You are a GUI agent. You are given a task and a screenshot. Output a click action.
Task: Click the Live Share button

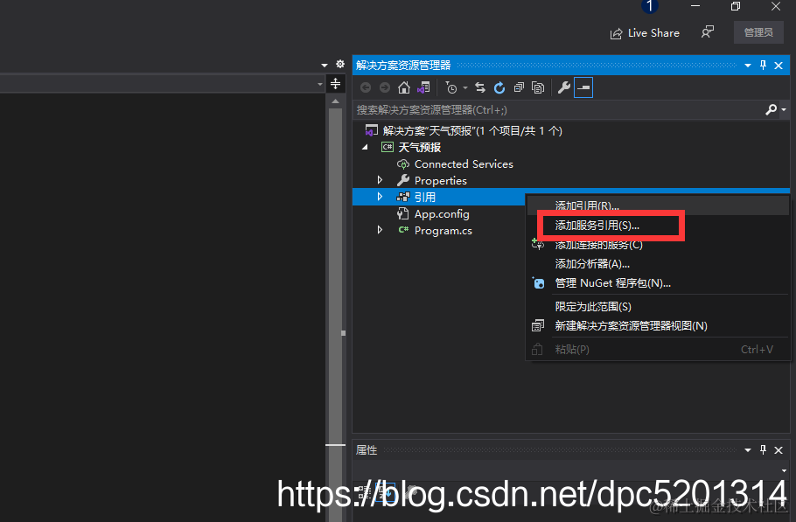645,33
